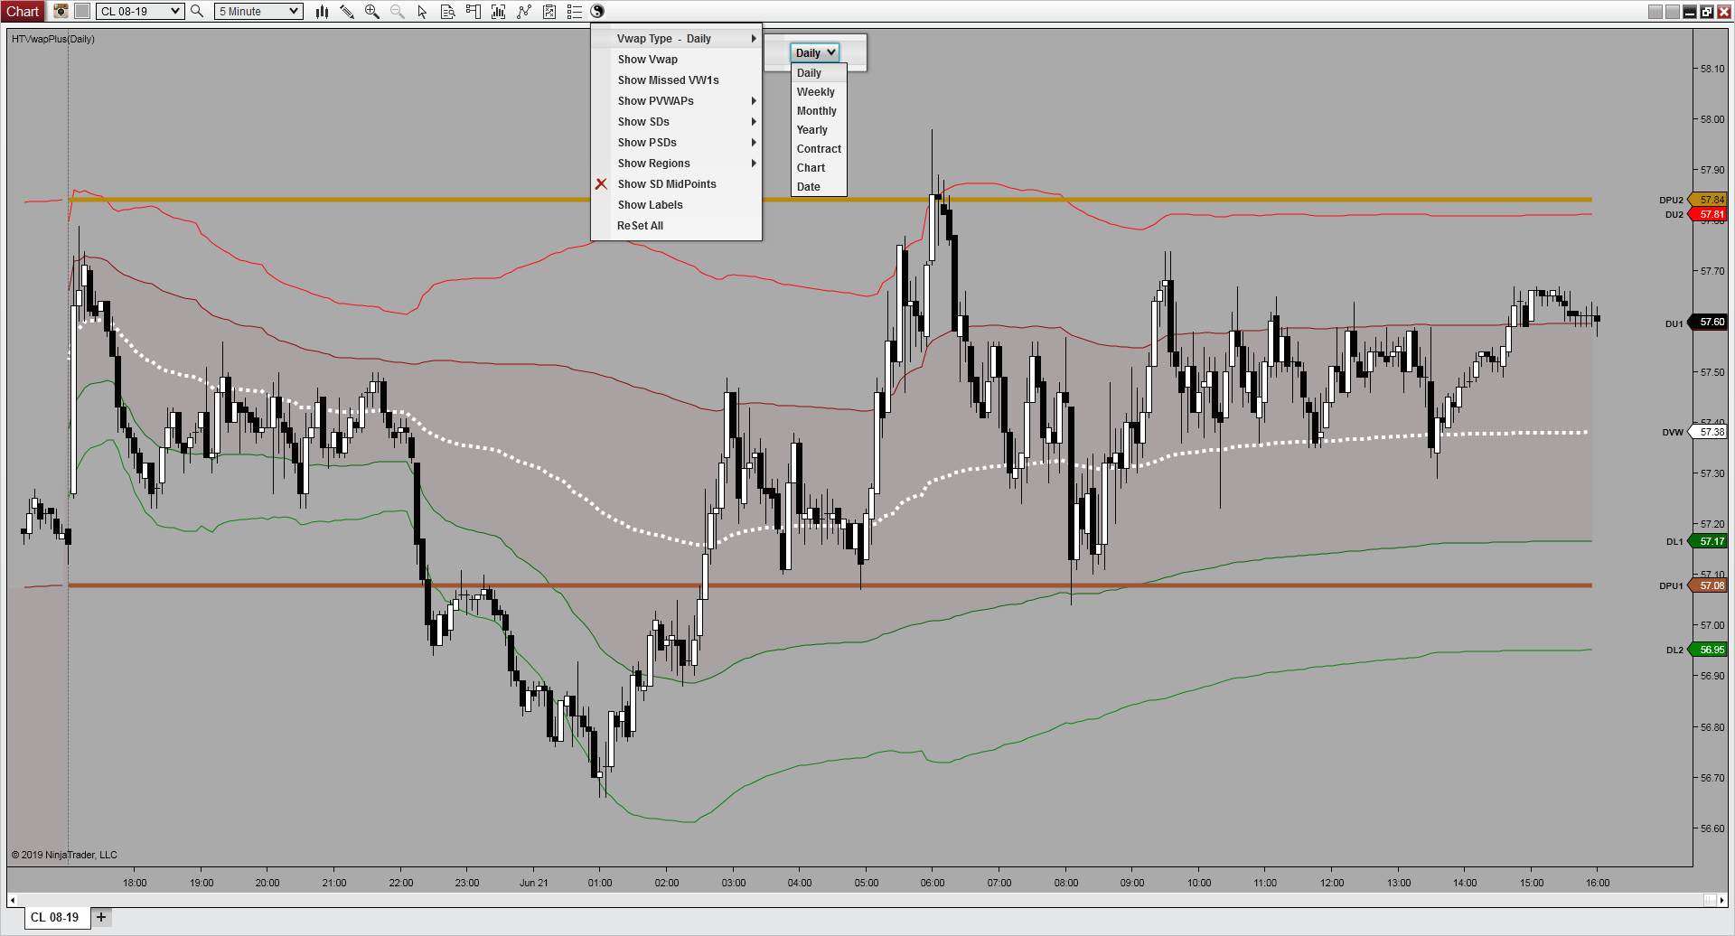
Task: Click the 16:00 time axis label
Action: pos(1598,883)
